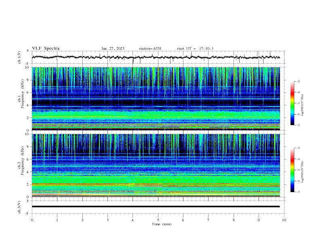Click the "1" minute tick on the time axis
The image size is (320, 247).
(x=57, y=220)
